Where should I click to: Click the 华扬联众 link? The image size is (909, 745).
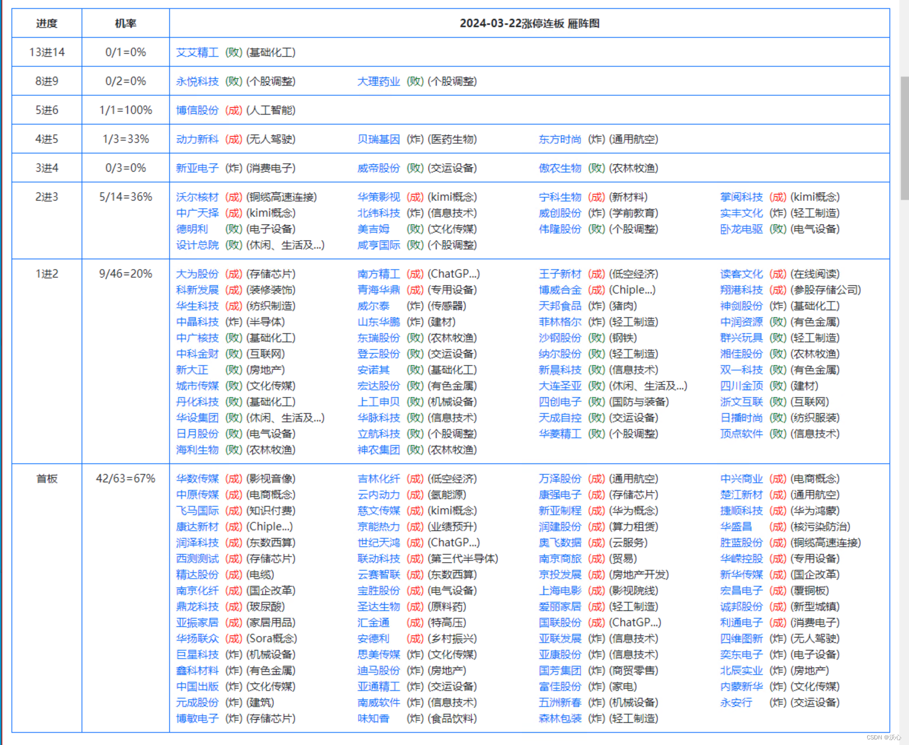click(x=197, y=638)
